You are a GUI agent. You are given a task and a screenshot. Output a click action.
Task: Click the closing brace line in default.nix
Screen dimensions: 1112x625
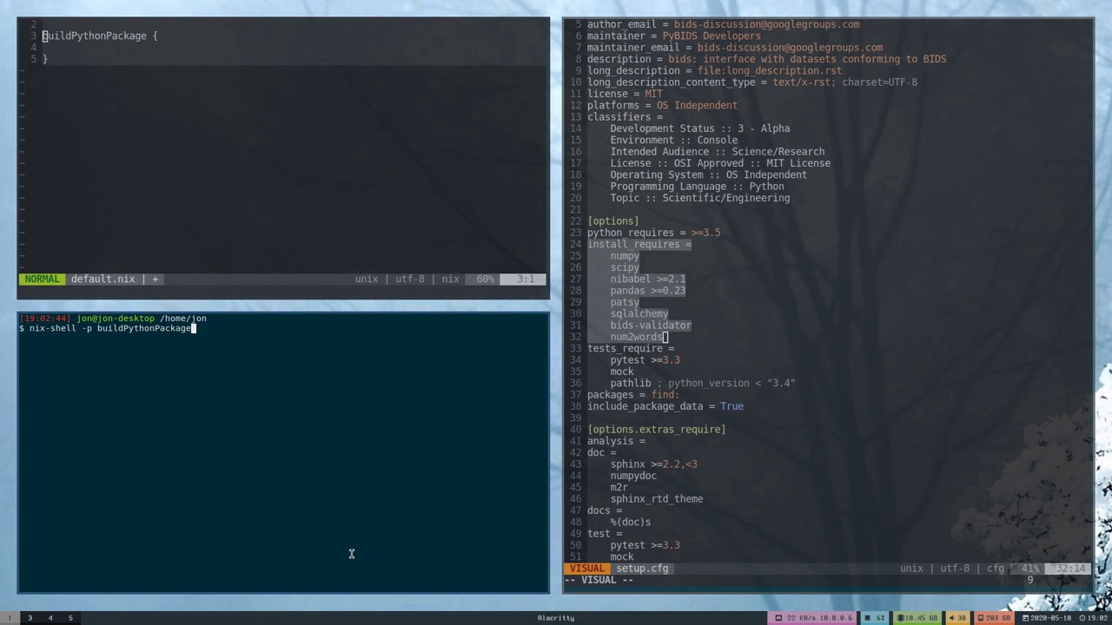[45, 59]
